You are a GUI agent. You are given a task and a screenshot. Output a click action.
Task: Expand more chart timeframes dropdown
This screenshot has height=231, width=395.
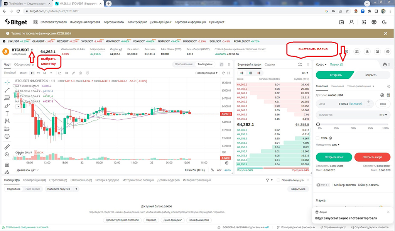coord(51,73)
